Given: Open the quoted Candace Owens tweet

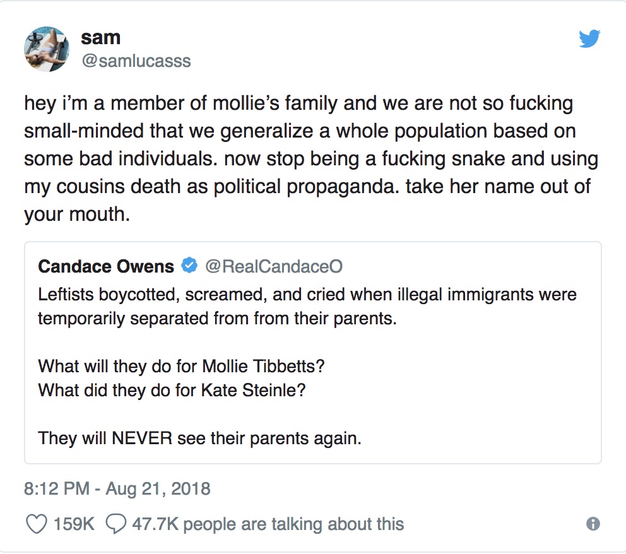Looking at the screenshot, I should 313,353.
